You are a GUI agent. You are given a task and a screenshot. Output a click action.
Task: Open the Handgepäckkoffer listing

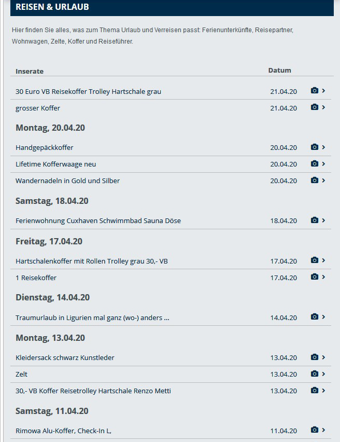click(45, 148)
